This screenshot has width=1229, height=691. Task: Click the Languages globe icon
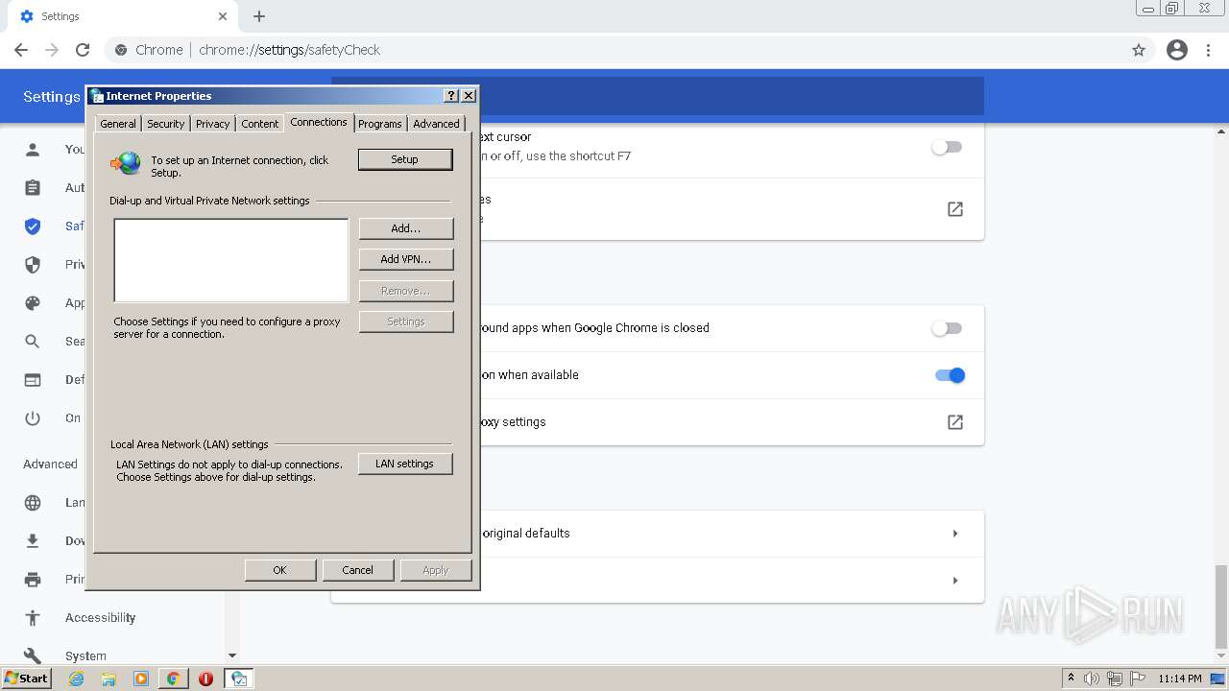pos(33,503)
